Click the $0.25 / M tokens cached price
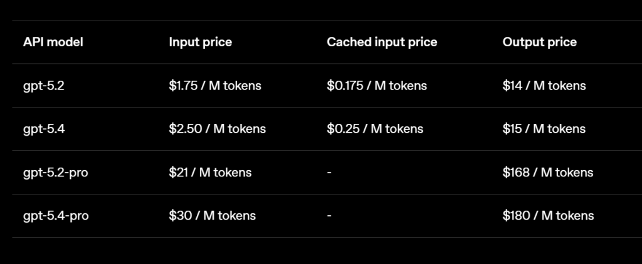Viewport: 642px width, 264px height. tap(375, 129)
